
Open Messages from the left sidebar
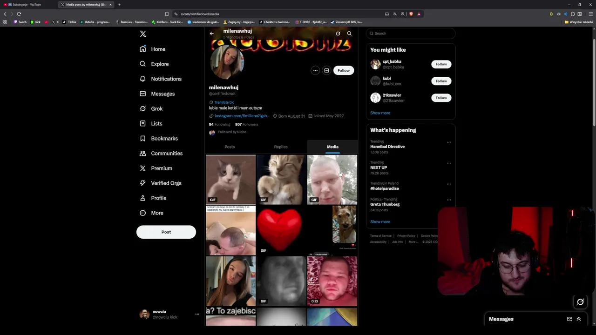click(x=157, y=94)
